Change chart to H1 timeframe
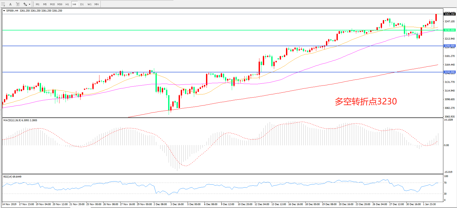The height and width of the screenshot is (208, 457). click(67, 4)
